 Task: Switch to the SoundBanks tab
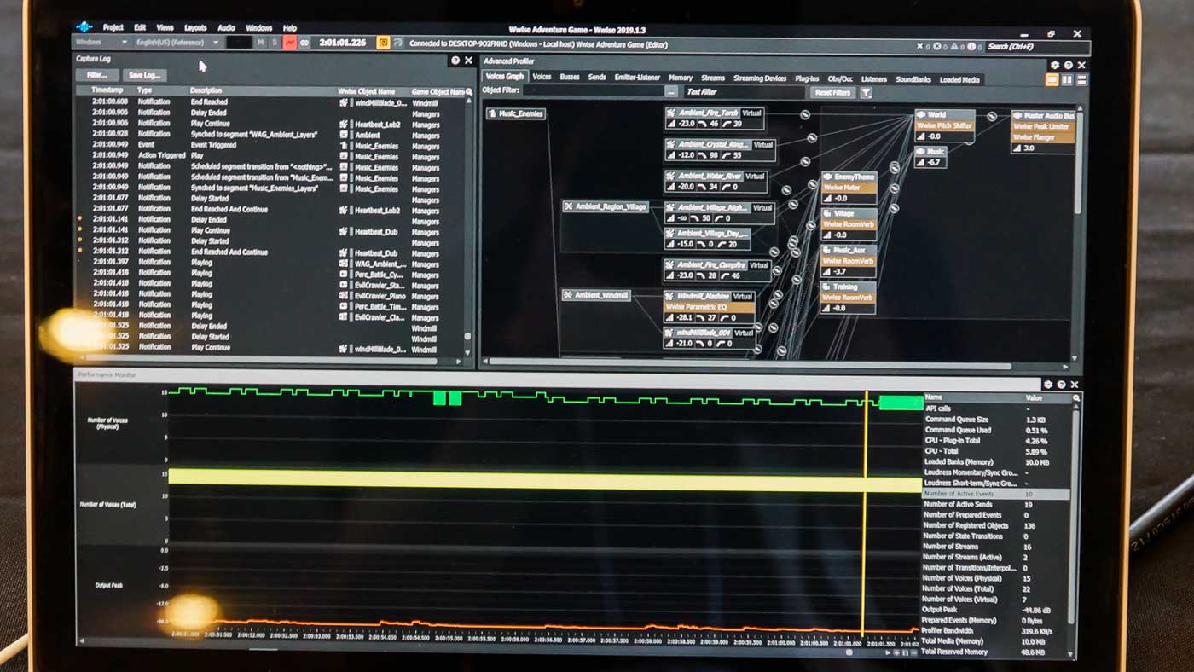pyautogui.click(x=913, y=79)
